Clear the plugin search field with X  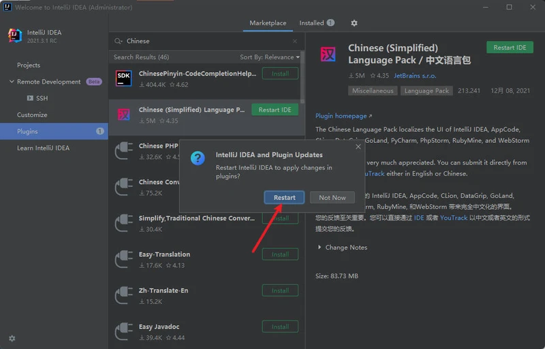(x=295, y=41)
